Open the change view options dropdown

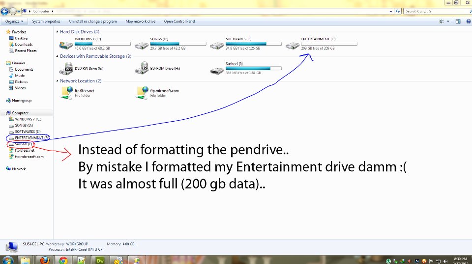(x=447, y=22)
